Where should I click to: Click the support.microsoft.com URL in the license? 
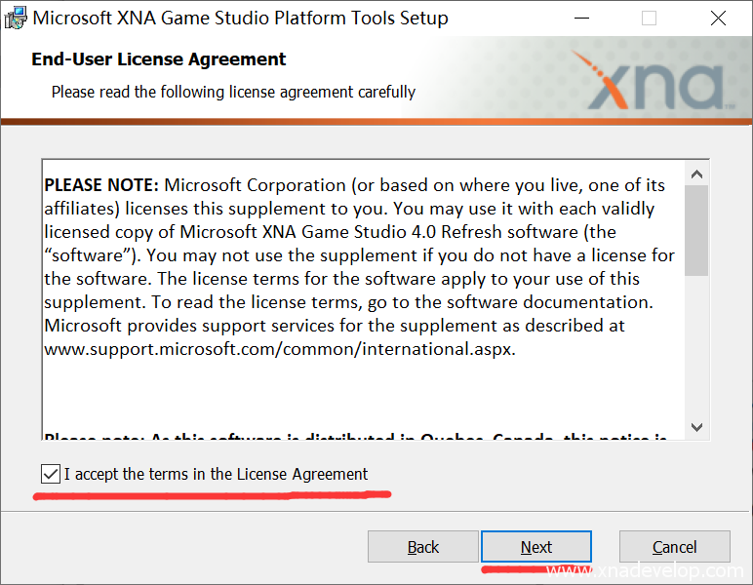point(280,349)
